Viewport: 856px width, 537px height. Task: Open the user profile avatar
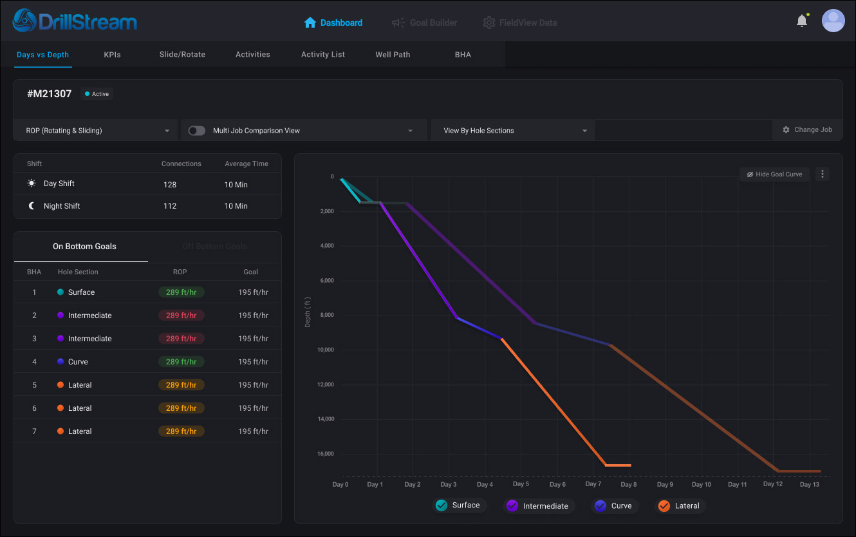pyautogui.click(x=833, y=21)
